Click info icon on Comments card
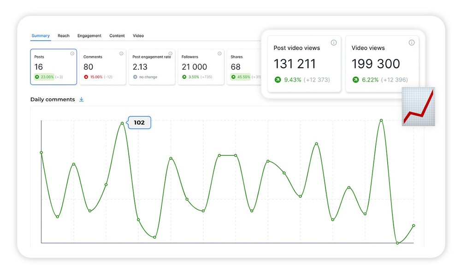Image resolution: width=461 pixels, height=277 pixels. click(121, 53)
